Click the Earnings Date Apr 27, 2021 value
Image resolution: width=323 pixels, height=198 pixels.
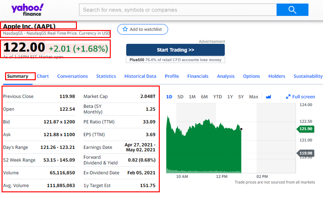tap(140, 147)
